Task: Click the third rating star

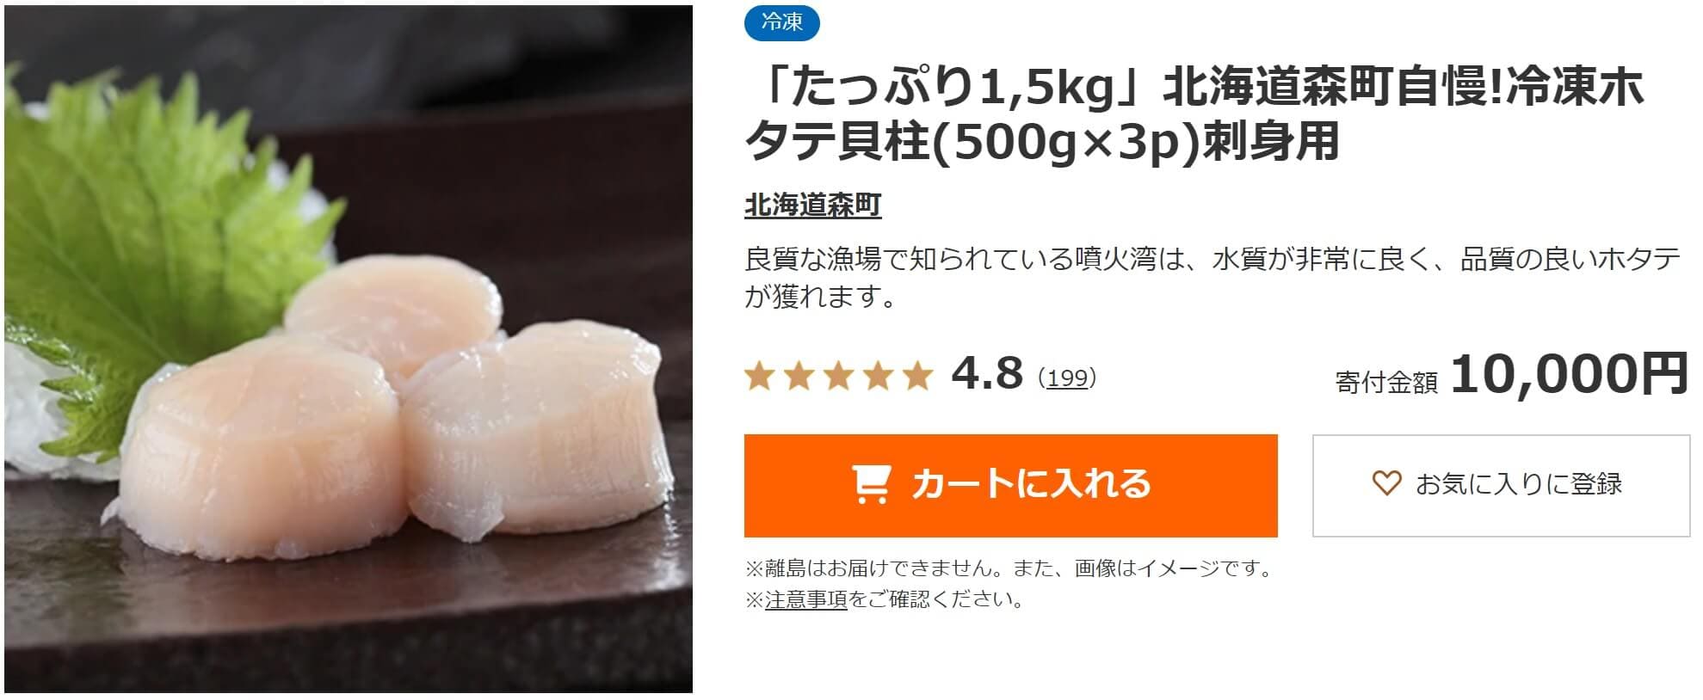Action: pos(838,376)
